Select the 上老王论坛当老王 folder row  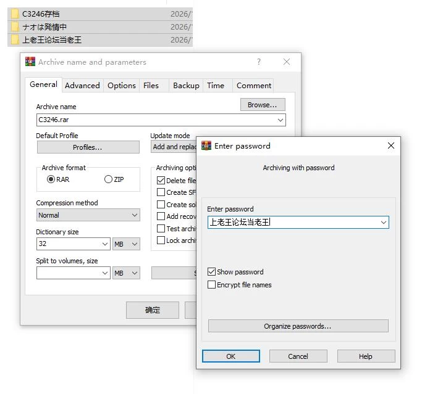pyautogui.click(x=100, y=39)
